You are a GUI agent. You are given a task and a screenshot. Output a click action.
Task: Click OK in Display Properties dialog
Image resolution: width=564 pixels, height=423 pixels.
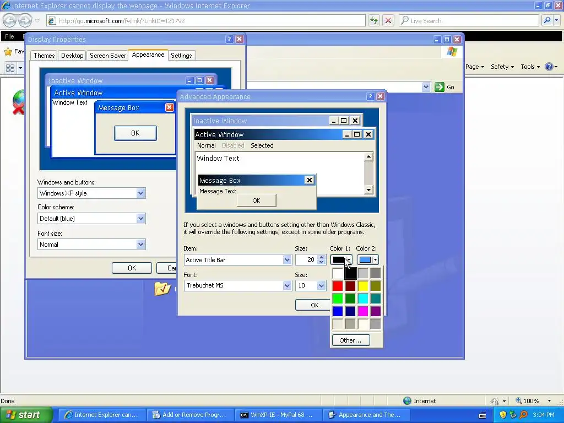coord(132,268)
